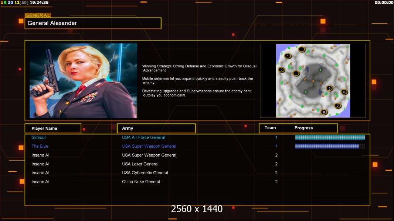Click the Army column header

click(x=156, y=128)
